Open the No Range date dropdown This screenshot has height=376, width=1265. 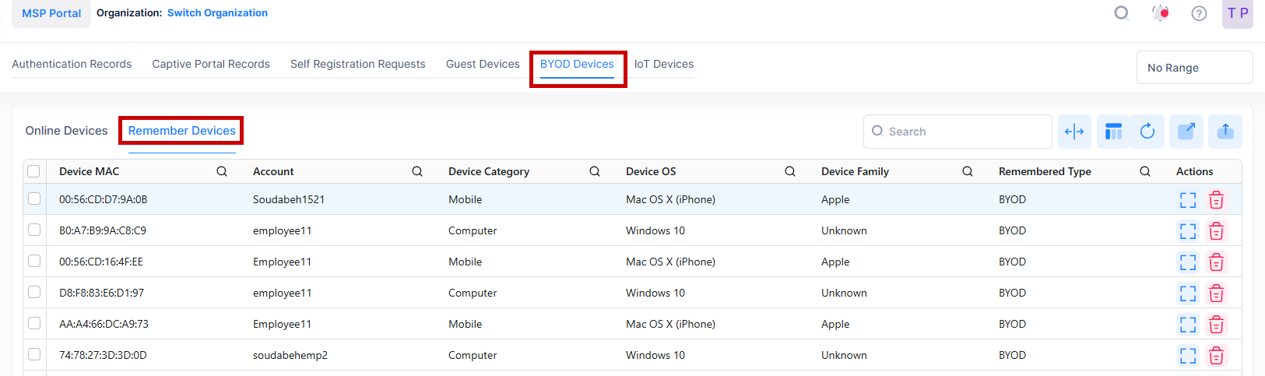(x=1194, y=68)
